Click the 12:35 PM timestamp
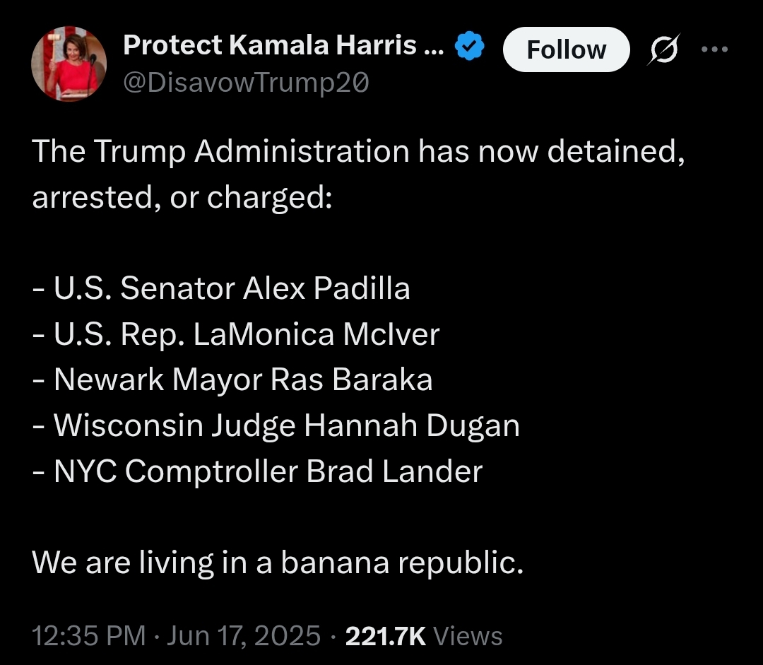 coord(89,636)
